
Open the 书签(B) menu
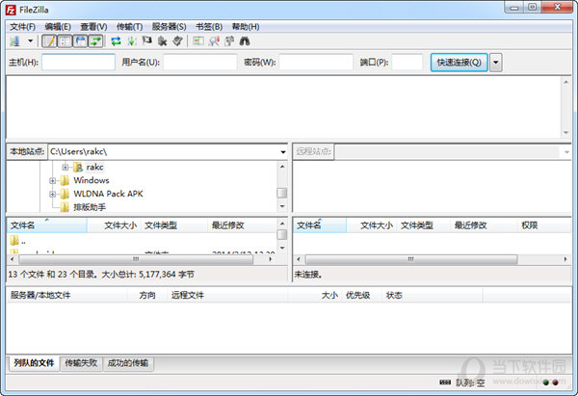pos(209,27)
